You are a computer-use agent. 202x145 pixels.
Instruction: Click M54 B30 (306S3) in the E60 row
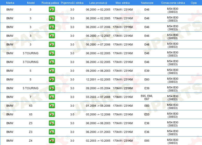point(173,80)
